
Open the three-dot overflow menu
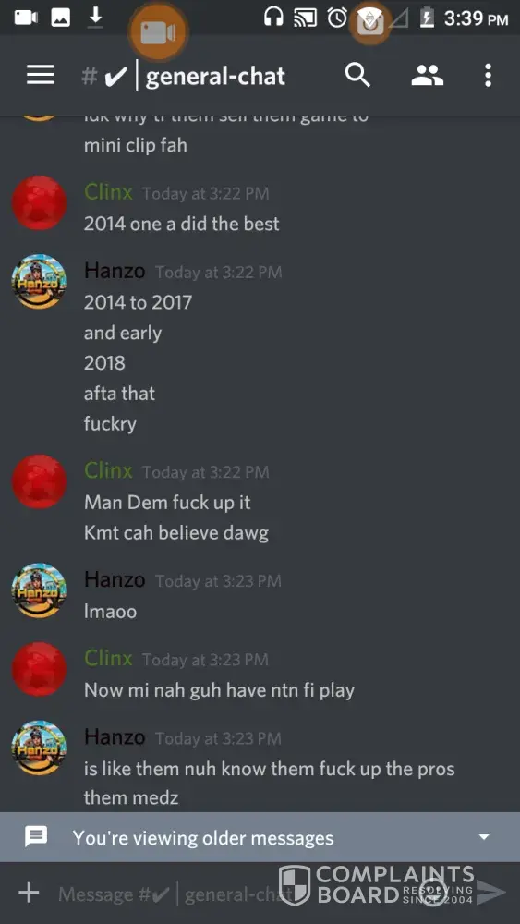(x=488, y=76)
